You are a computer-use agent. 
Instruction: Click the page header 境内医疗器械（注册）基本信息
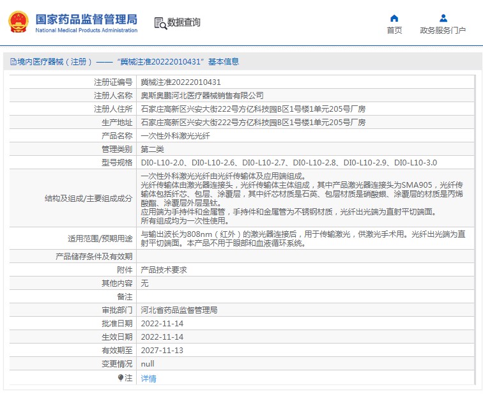125,61
